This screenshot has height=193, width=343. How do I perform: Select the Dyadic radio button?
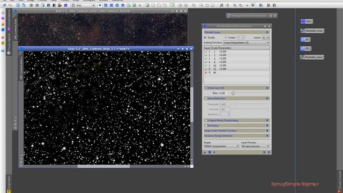click(205, 38)
